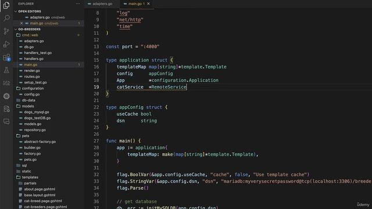Viewport: 372px width, 209px height.
Task: Click the "log" import on line 8
Action: (x=123, y=13)
